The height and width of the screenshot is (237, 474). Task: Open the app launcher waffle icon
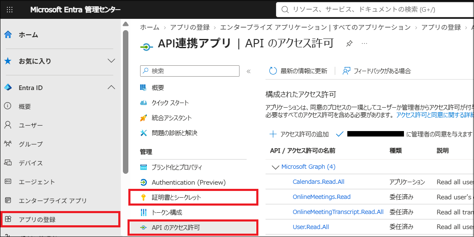click(x=10, y=10)
